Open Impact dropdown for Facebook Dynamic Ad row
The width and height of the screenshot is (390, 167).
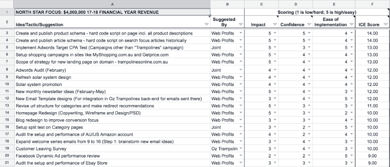(275, 156)
